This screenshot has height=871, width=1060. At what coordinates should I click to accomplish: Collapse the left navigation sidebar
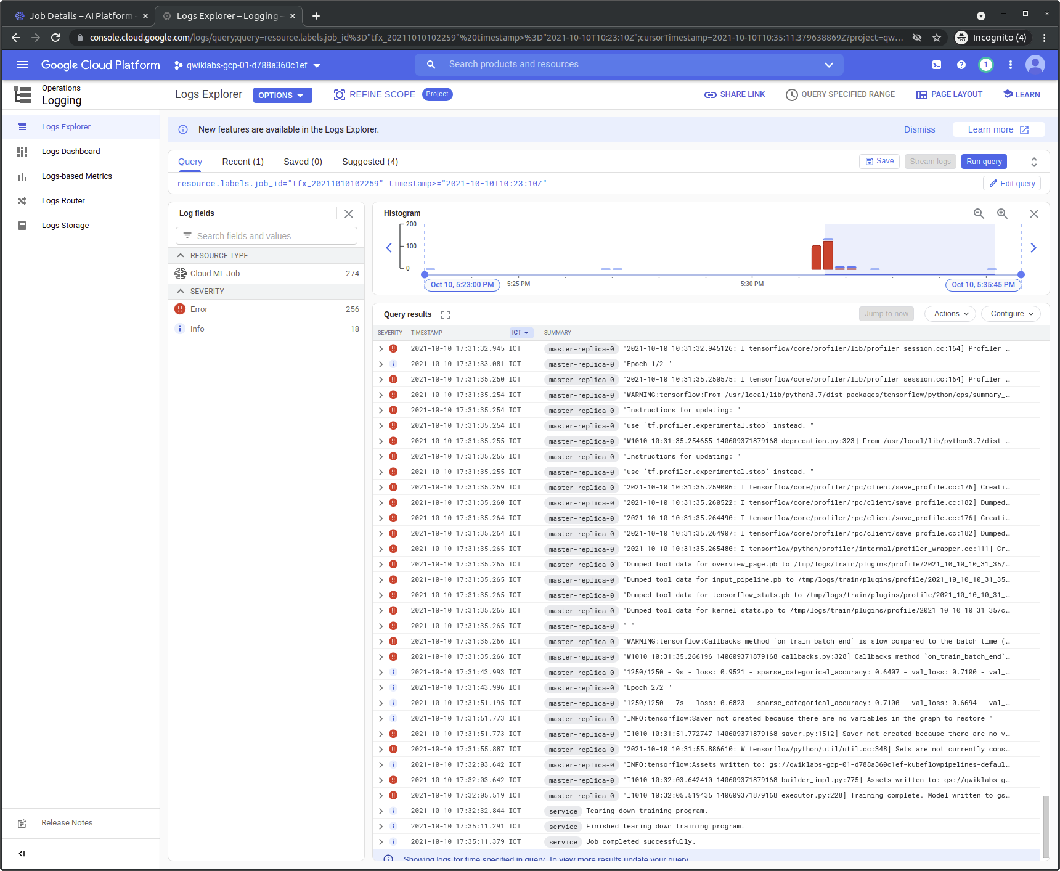tap(22, 854)
